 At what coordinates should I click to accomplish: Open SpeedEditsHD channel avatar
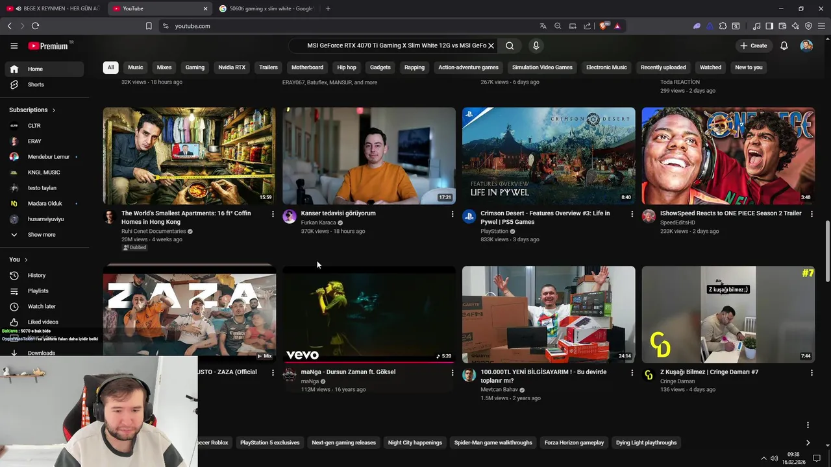coord(649,217)
